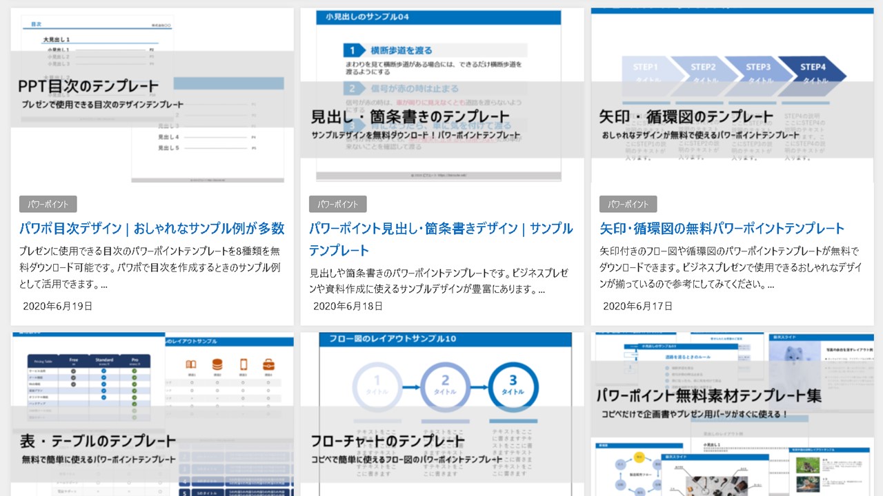Click the briefcase icon in the table thumbnail
Image resolution: width=883 pixels, height=496 pixels.
coord(269,364)
